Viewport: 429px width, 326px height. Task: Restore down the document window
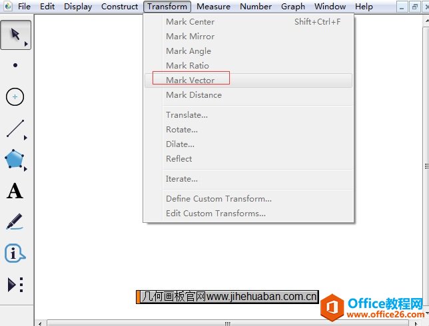point(414,7)
